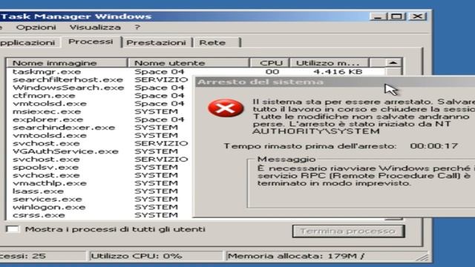Select the ctfmon.exe process
475x267 pixels.
(x=44, y=96)
